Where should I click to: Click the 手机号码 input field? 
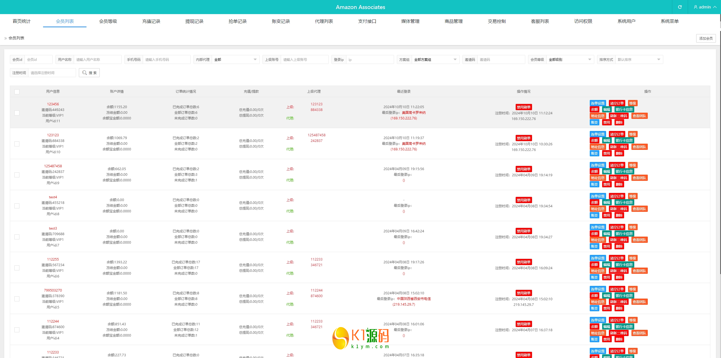166,59
